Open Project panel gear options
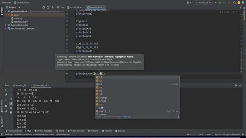This screenshot has height=138, width=246. tap(58, 7)
